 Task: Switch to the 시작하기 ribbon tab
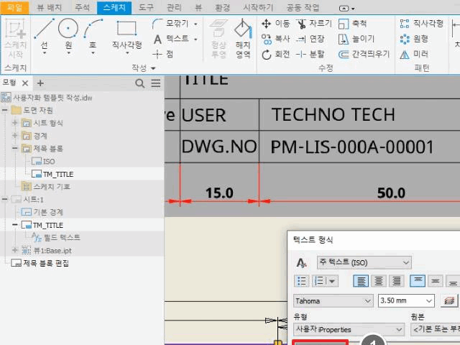coord(258,7)
